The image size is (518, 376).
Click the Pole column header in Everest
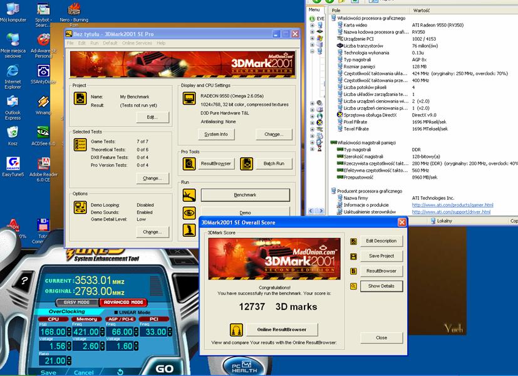(x=369, y=10)
